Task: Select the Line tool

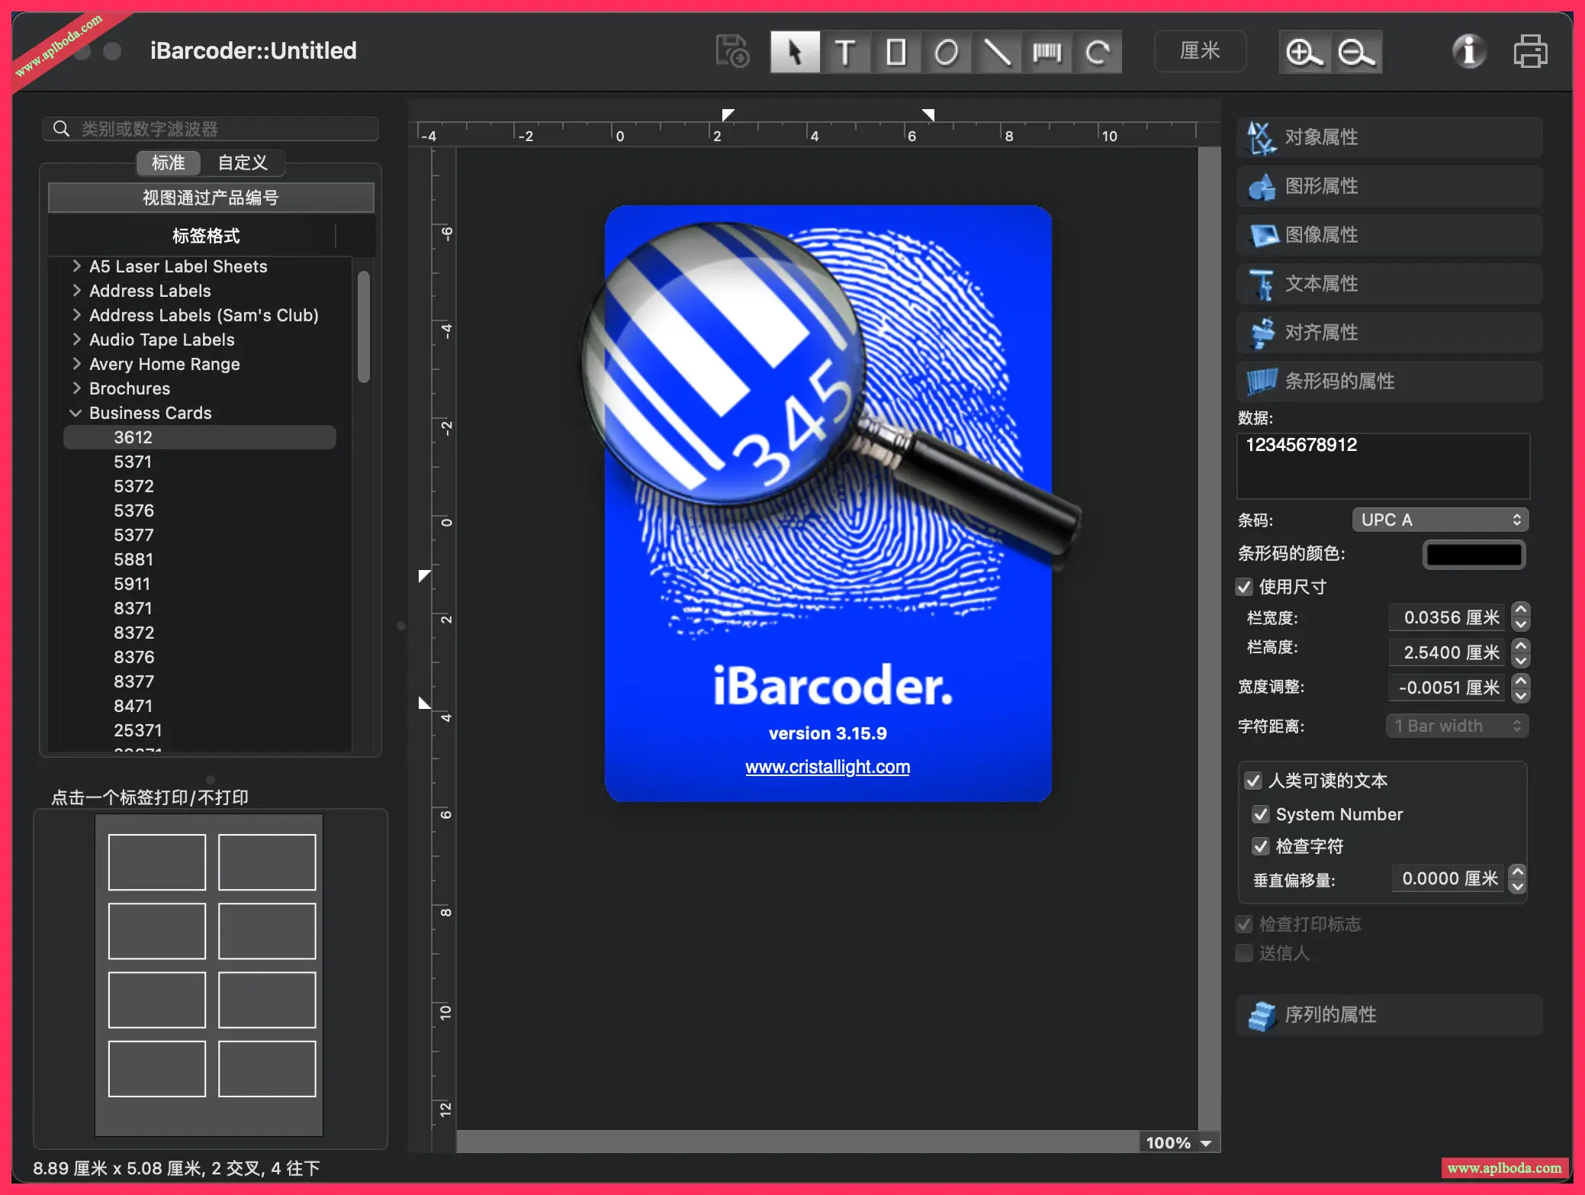Action: (x=996, y=52)
